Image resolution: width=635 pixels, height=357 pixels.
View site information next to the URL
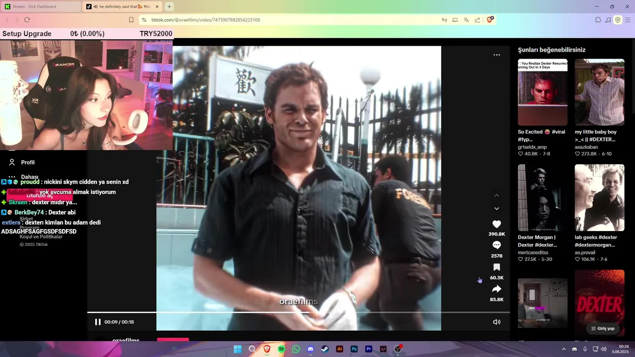point(144,20)
